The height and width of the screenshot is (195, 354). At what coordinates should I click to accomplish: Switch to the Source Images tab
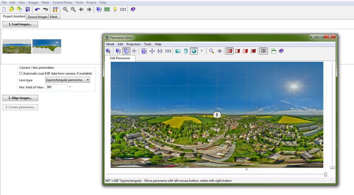38,17
